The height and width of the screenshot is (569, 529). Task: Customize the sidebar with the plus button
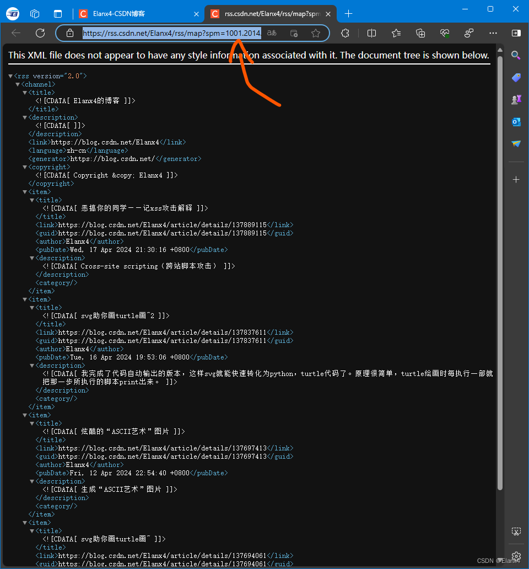(516, 179)
